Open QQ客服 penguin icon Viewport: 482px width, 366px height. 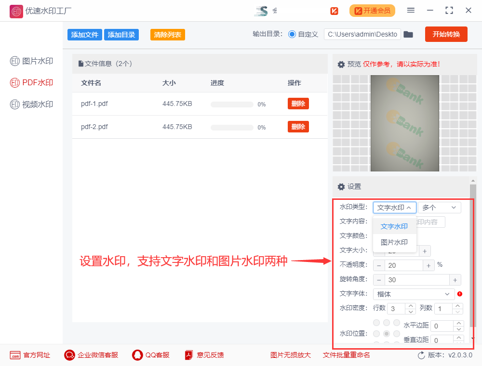coord(137,355)
